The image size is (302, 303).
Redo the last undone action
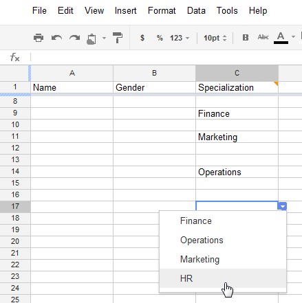coord(74,38)
